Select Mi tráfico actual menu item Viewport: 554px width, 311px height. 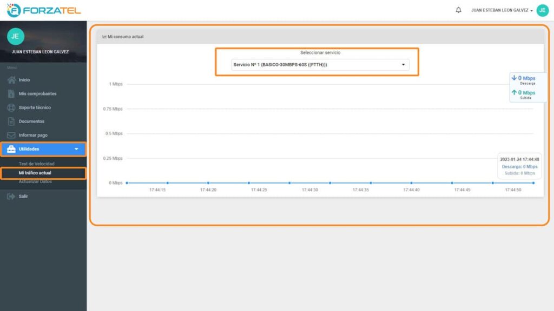click(35, 173)
